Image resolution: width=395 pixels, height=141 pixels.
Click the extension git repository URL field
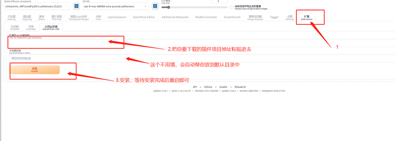tap(66, 43)
